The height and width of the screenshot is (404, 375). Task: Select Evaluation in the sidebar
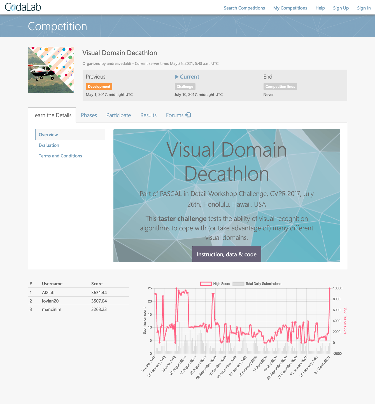(x=49, y=145)
